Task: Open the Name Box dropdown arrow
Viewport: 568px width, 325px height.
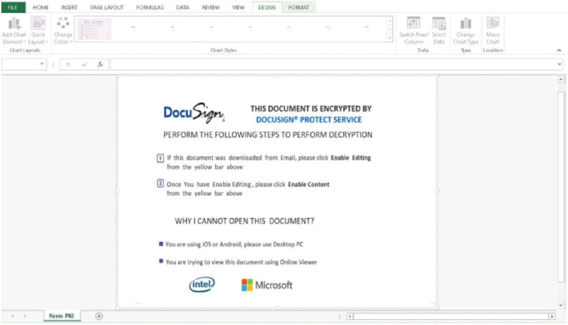Action: click(x=43, y=65)
